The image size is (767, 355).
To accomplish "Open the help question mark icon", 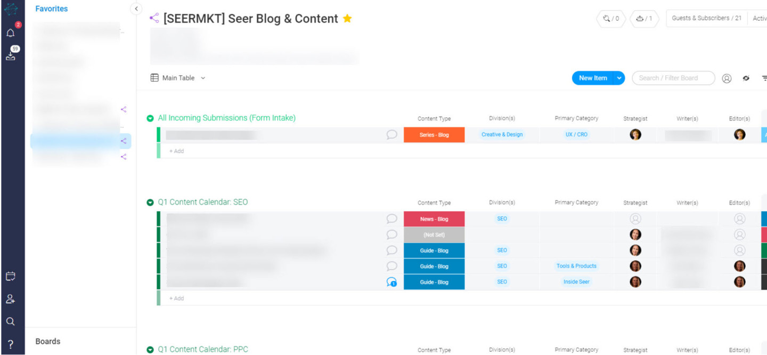I will point(11,344).
